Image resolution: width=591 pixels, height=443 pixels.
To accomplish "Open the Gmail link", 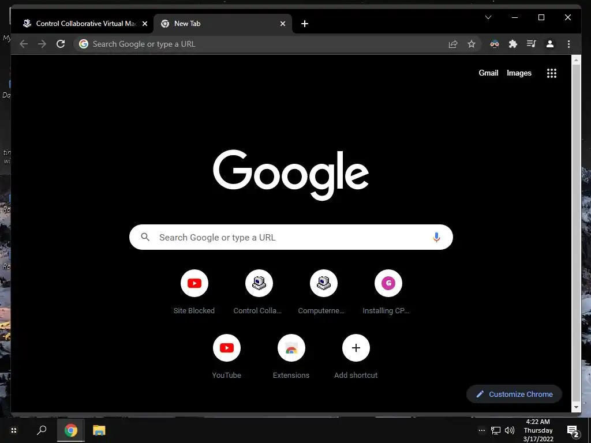I will click(488, 73).
